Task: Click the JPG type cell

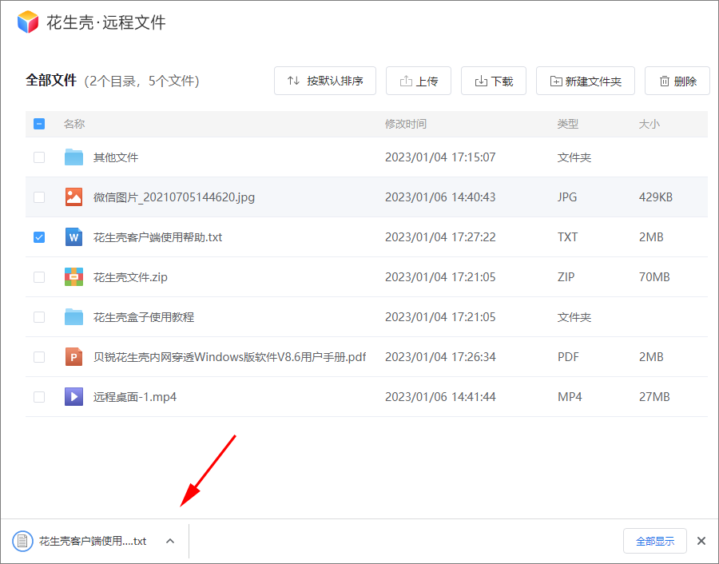Action: pyautogui.click(x=567, y=197)
